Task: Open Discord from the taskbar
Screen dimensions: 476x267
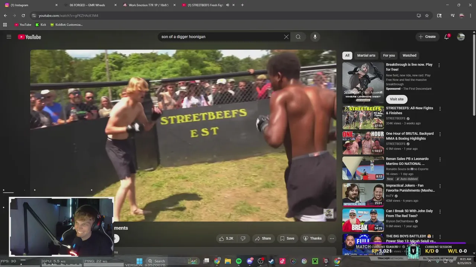Action: click(x=250, y=261)
